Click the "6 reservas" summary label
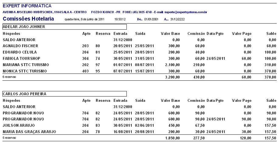The width and height of the screenshot is (280, 144). click(x=9, y=77)
